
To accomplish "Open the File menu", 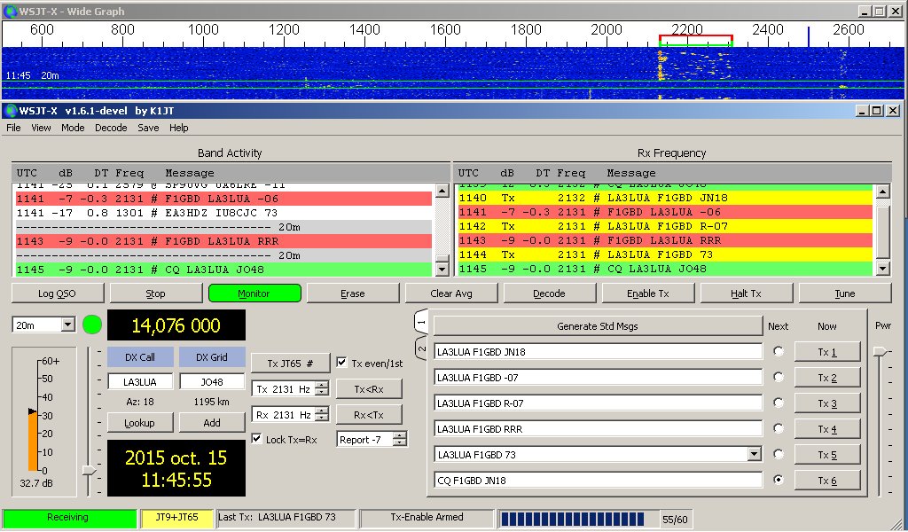I will coord(13,128).
